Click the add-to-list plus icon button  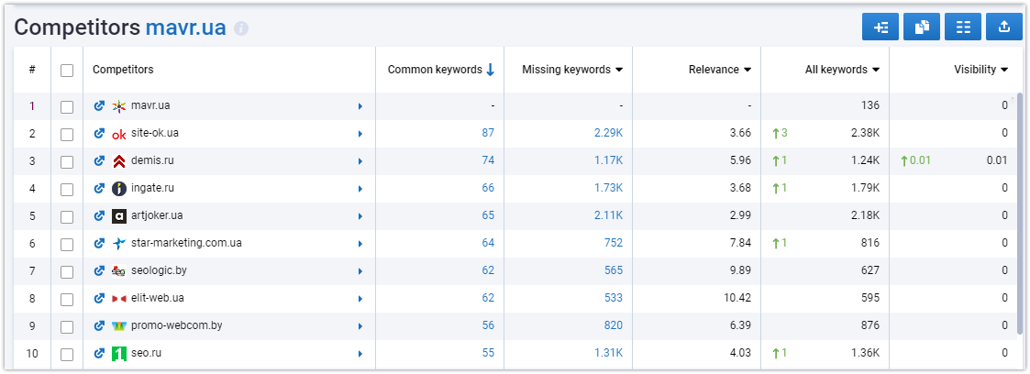pyautogui.click(x=880, y=27)
